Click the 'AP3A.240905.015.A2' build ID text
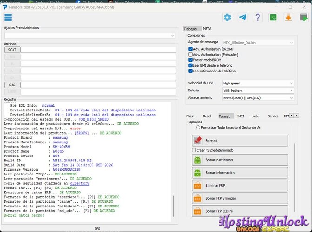The image size is (312, 232). click(72, 161)
